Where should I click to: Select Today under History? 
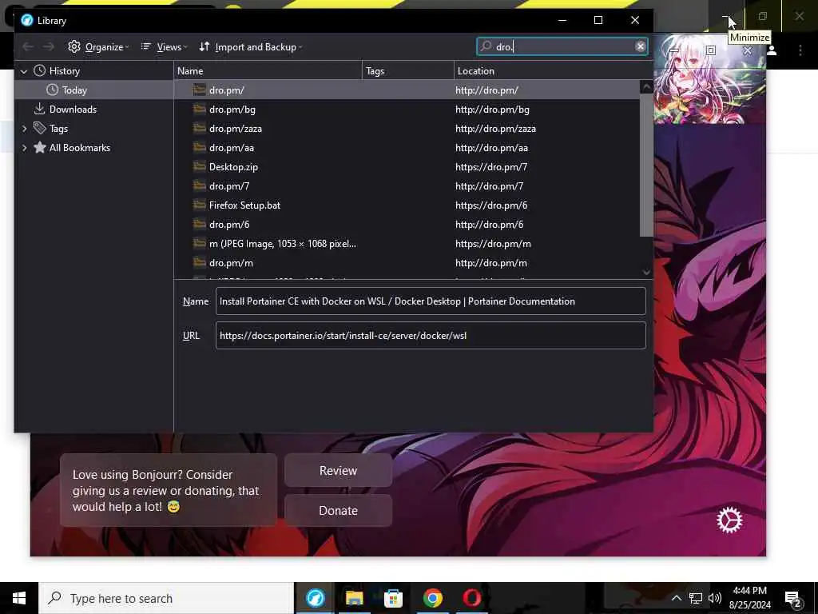(94, 90)
